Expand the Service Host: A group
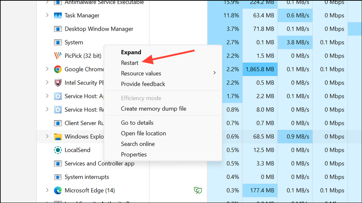 pos(47,96)
